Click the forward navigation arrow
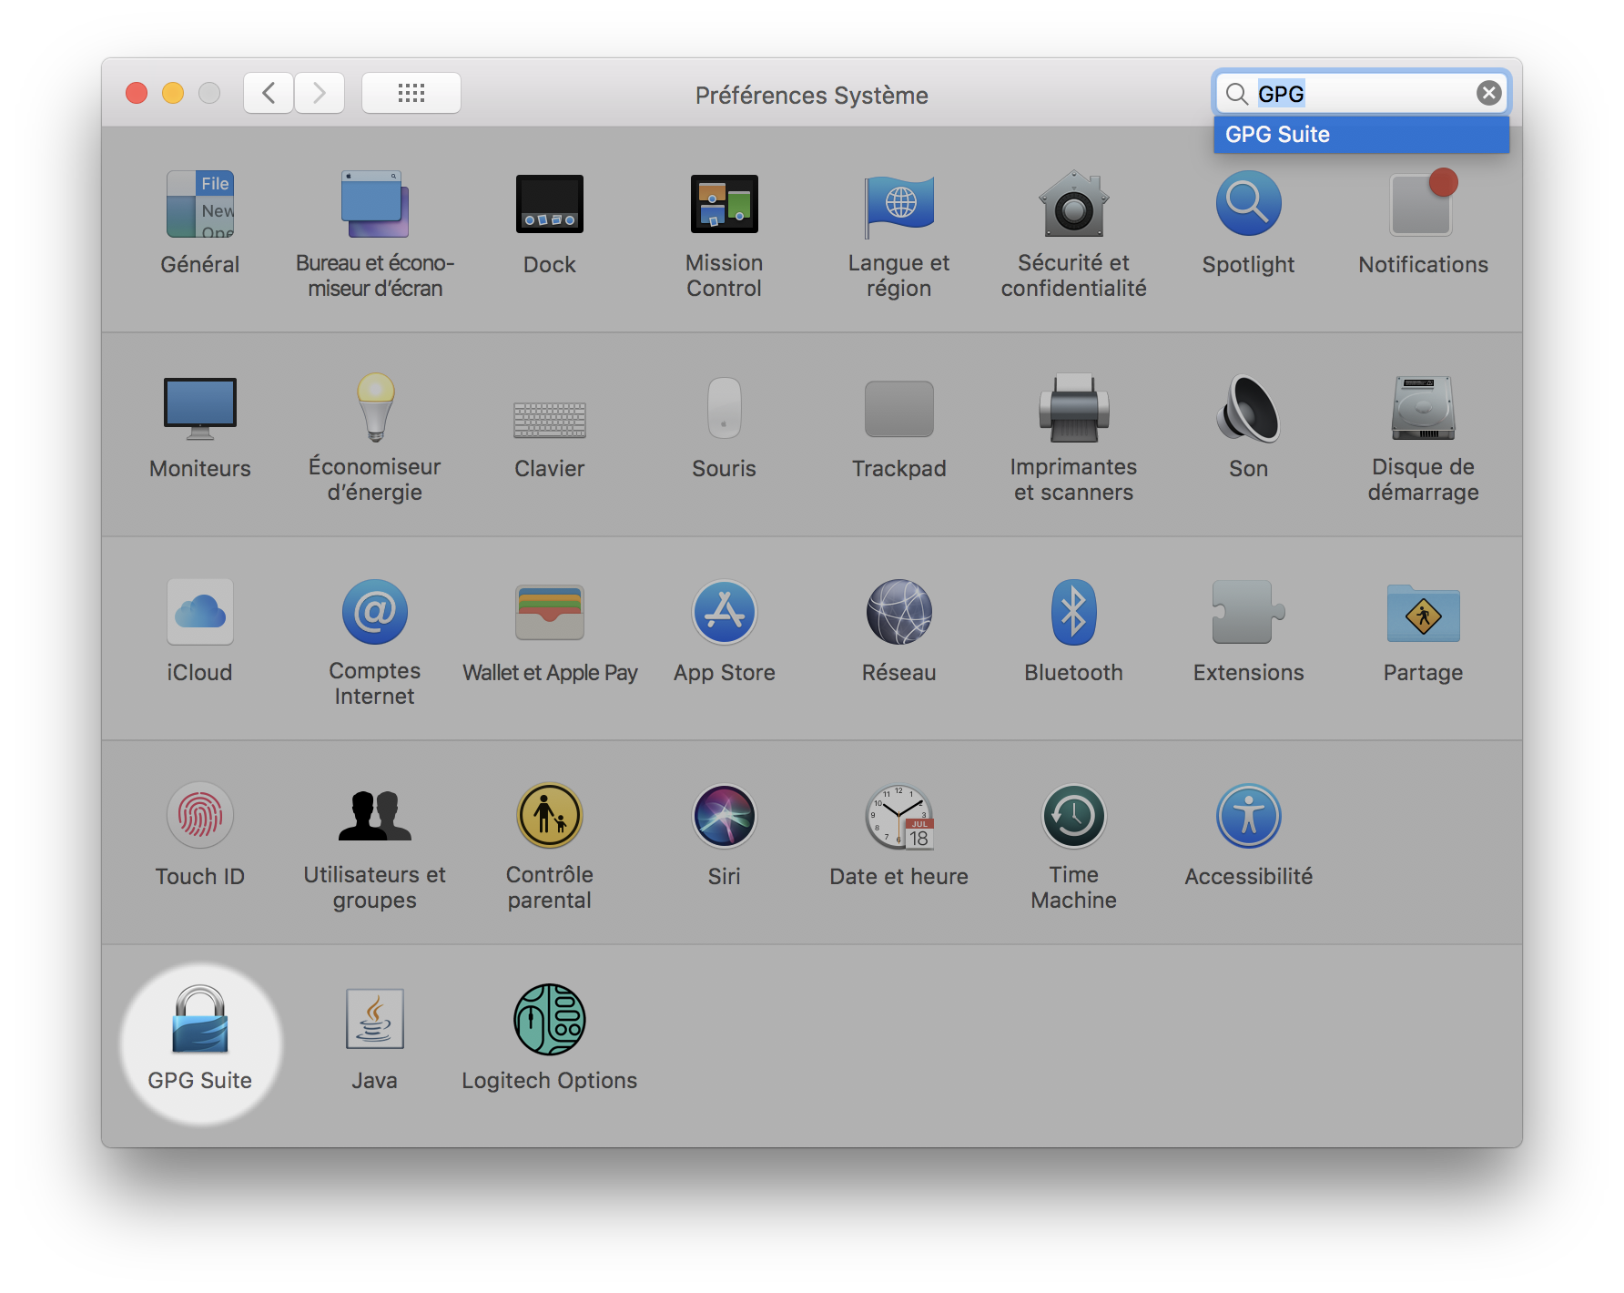The height and width of the screenshot is (1293, 1624). (320, 93)
